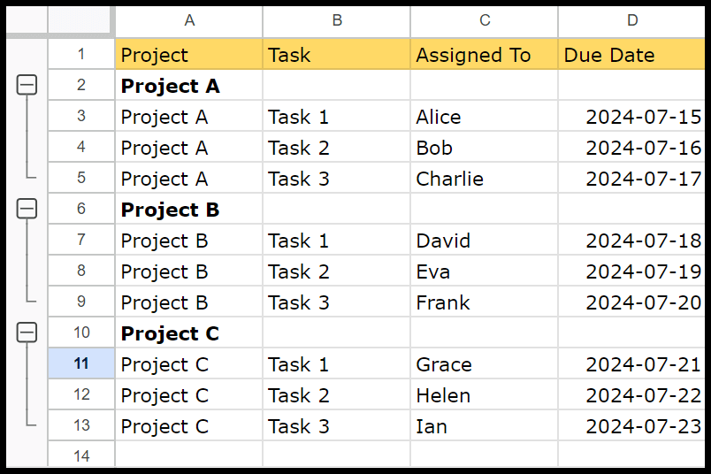Click the 'Assigned To' header cell
The height and width of the screenshot is (474, 711).
coord(485,55)
